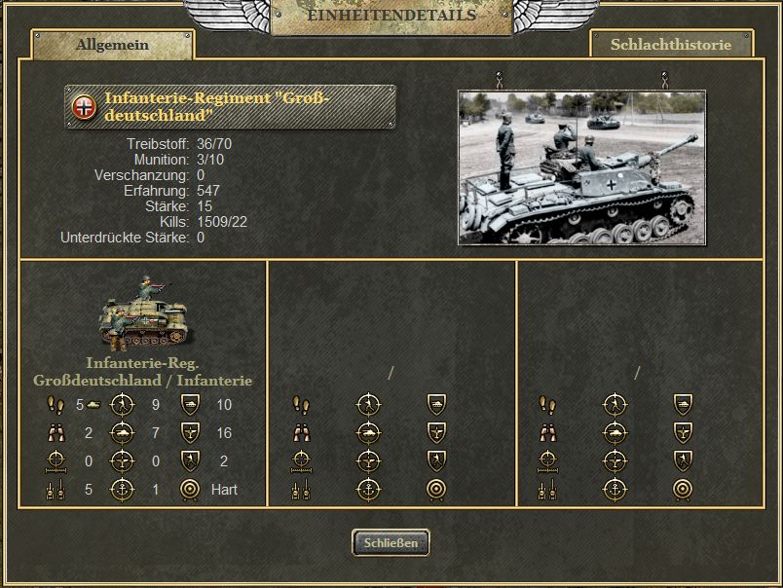Click the Stärke value 15
783x588 pixels.
click(205, 206)
